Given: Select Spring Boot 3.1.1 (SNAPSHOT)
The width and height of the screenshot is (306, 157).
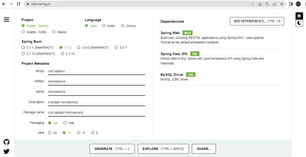Looking at the screenshot, I should pos(37,47).
